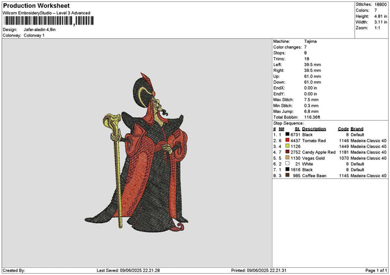Click the Candy Apple Red color swatch
The image size is (390, 275).
(x=287, y=152)
